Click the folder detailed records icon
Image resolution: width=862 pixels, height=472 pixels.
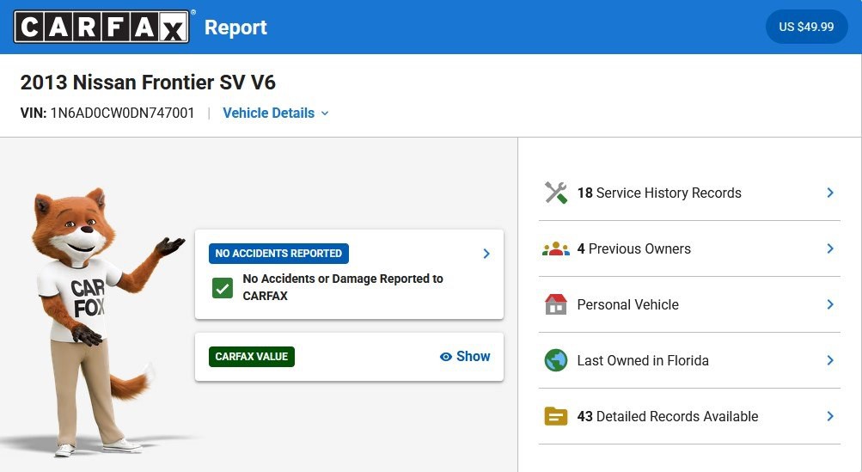(556, 416)
